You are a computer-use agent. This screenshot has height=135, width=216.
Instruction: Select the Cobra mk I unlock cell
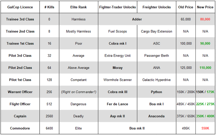tap(117, 44)
